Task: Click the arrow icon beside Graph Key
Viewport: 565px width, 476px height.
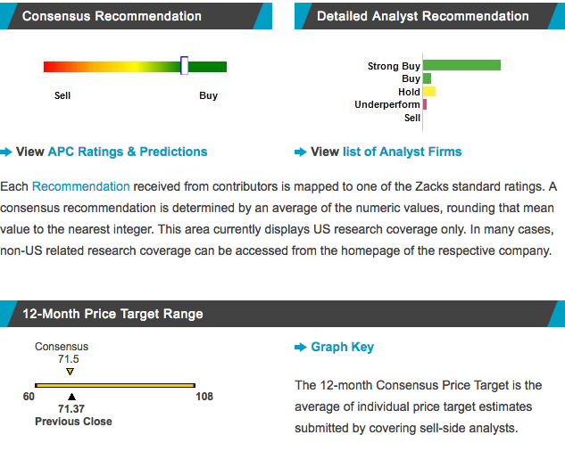Action: pos(301,348)
